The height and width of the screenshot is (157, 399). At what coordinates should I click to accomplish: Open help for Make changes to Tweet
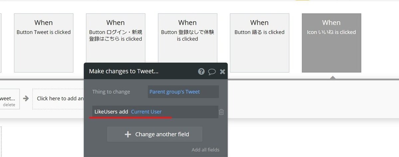(x=201, y=72)
